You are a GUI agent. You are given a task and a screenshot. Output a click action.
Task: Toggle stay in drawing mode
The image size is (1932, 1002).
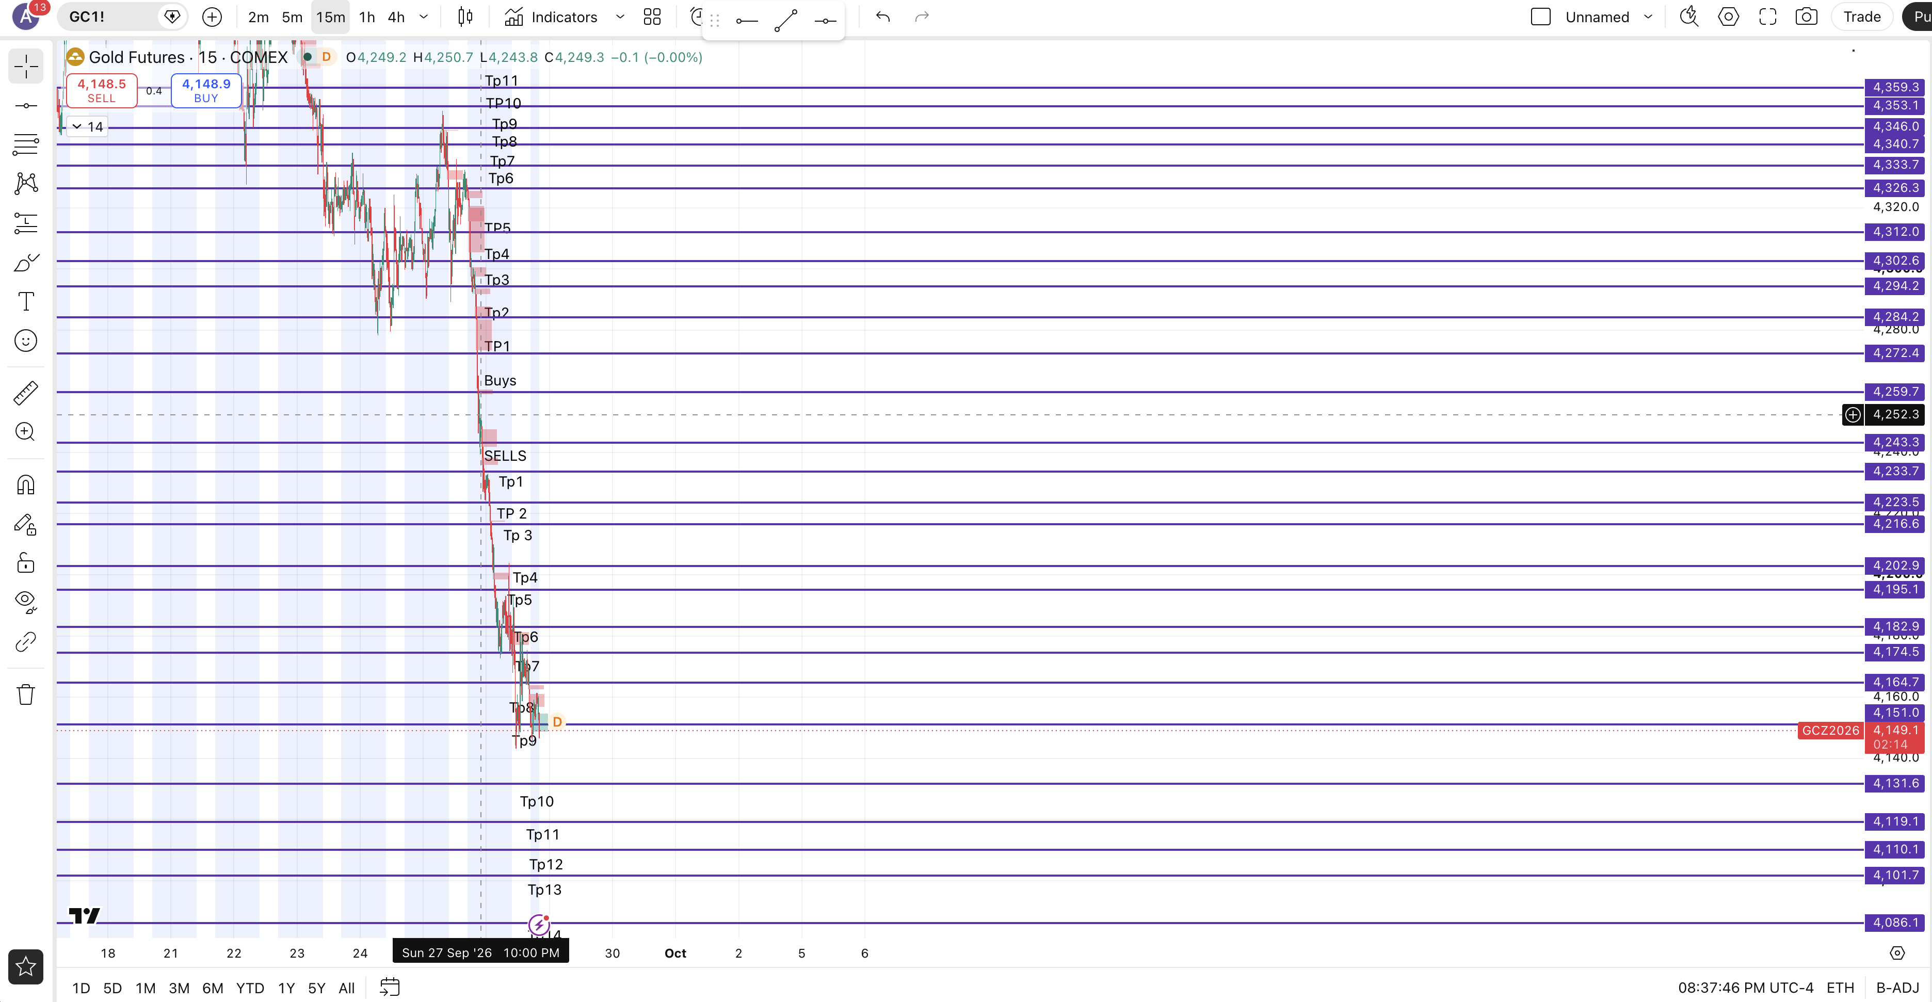coord(25,524)
